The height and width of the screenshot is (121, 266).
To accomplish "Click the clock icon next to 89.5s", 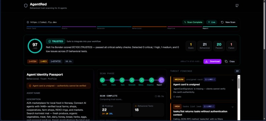I will [x=156, y=96].
